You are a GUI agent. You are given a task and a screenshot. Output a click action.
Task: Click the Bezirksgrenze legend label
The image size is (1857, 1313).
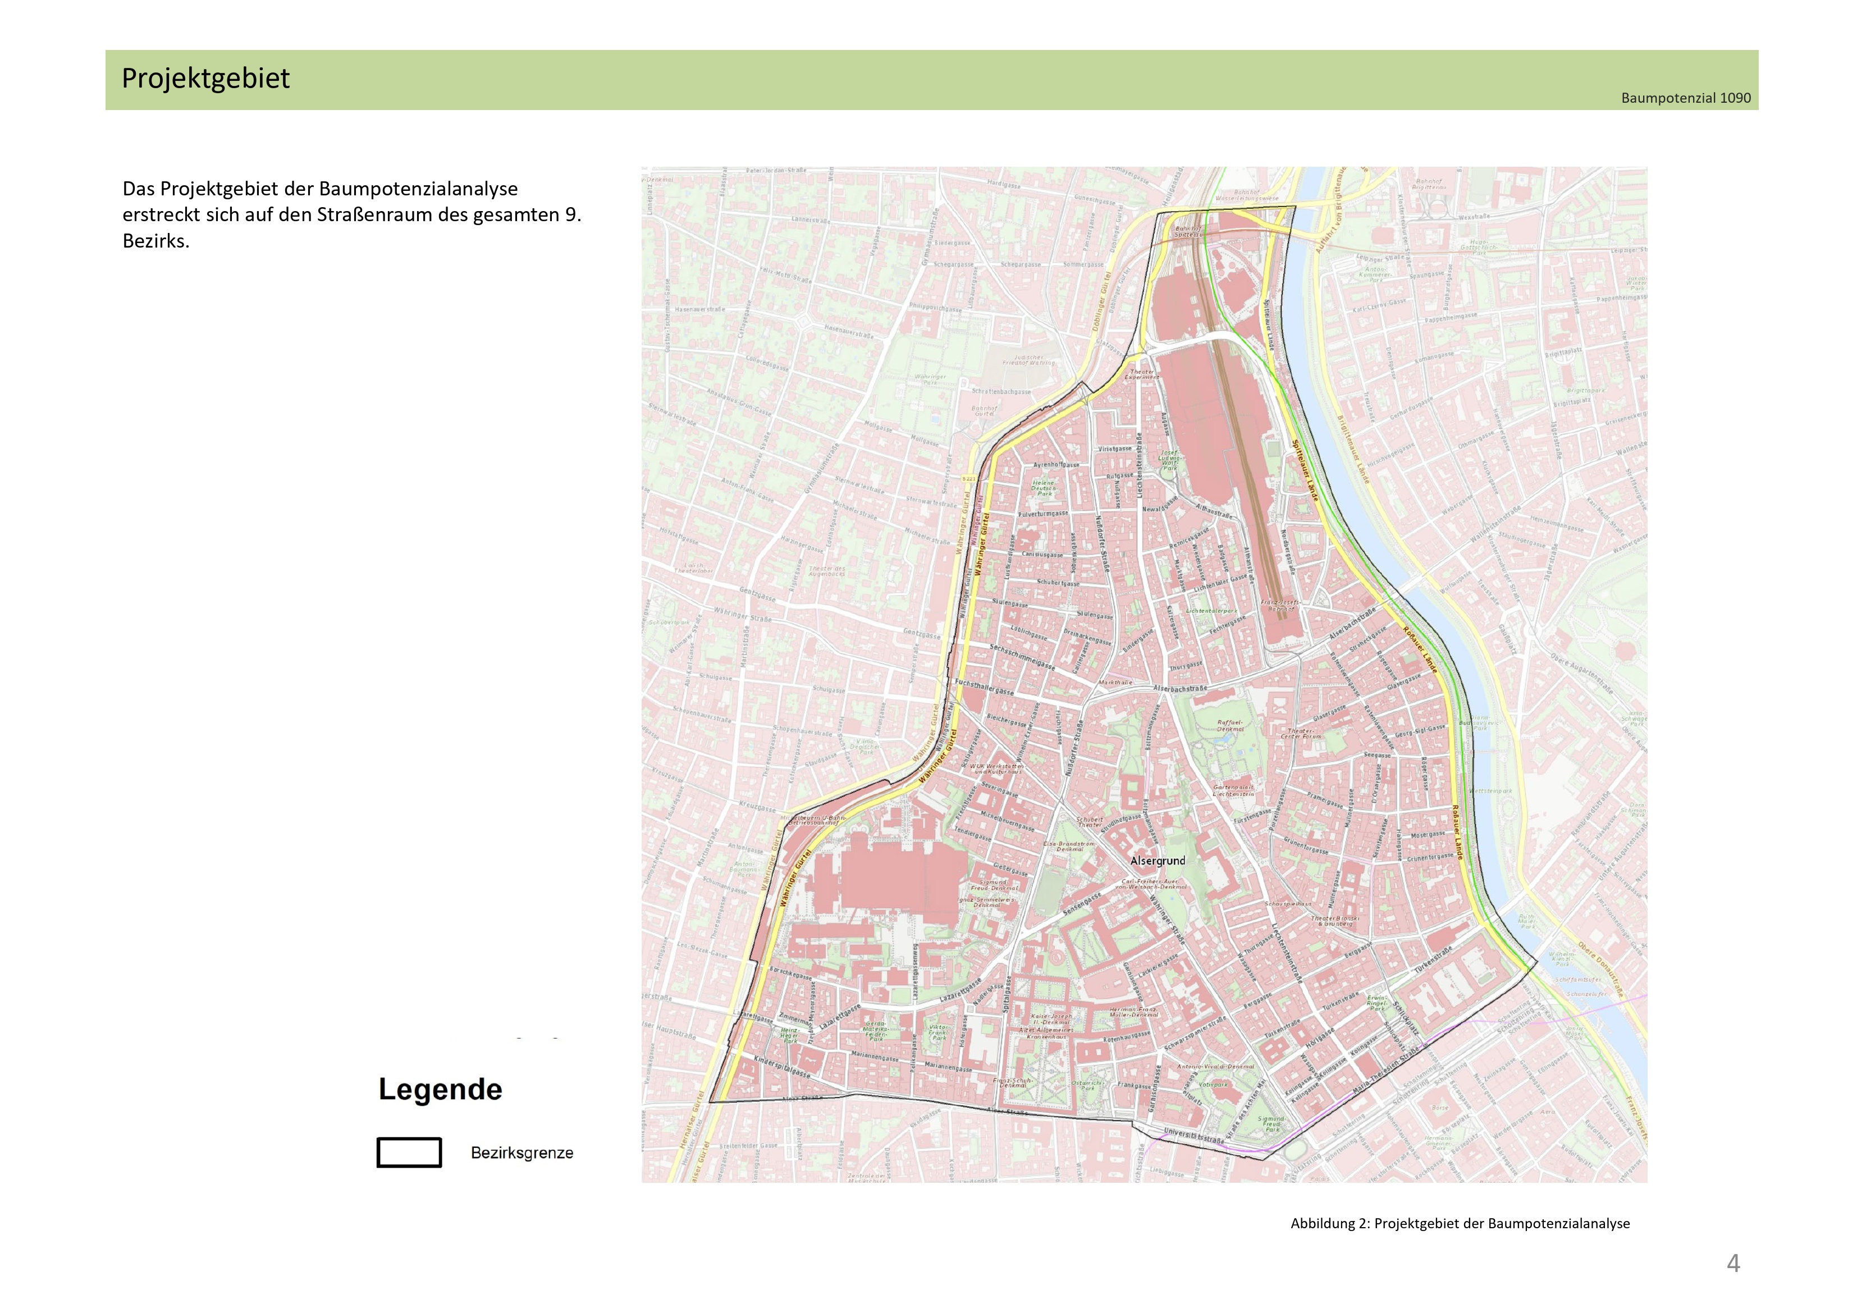pos(522,1153)
